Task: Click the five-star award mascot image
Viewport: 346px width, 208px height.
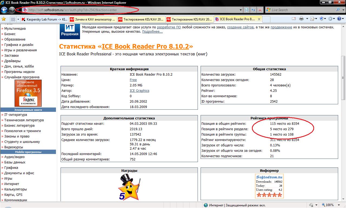Action: [x=129, y=187]
